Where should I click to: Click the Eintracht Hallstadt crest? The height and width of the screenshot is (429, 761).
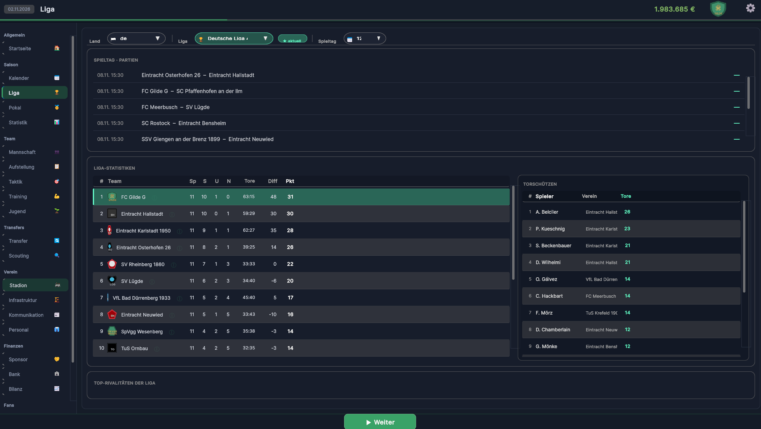(112, 214)
